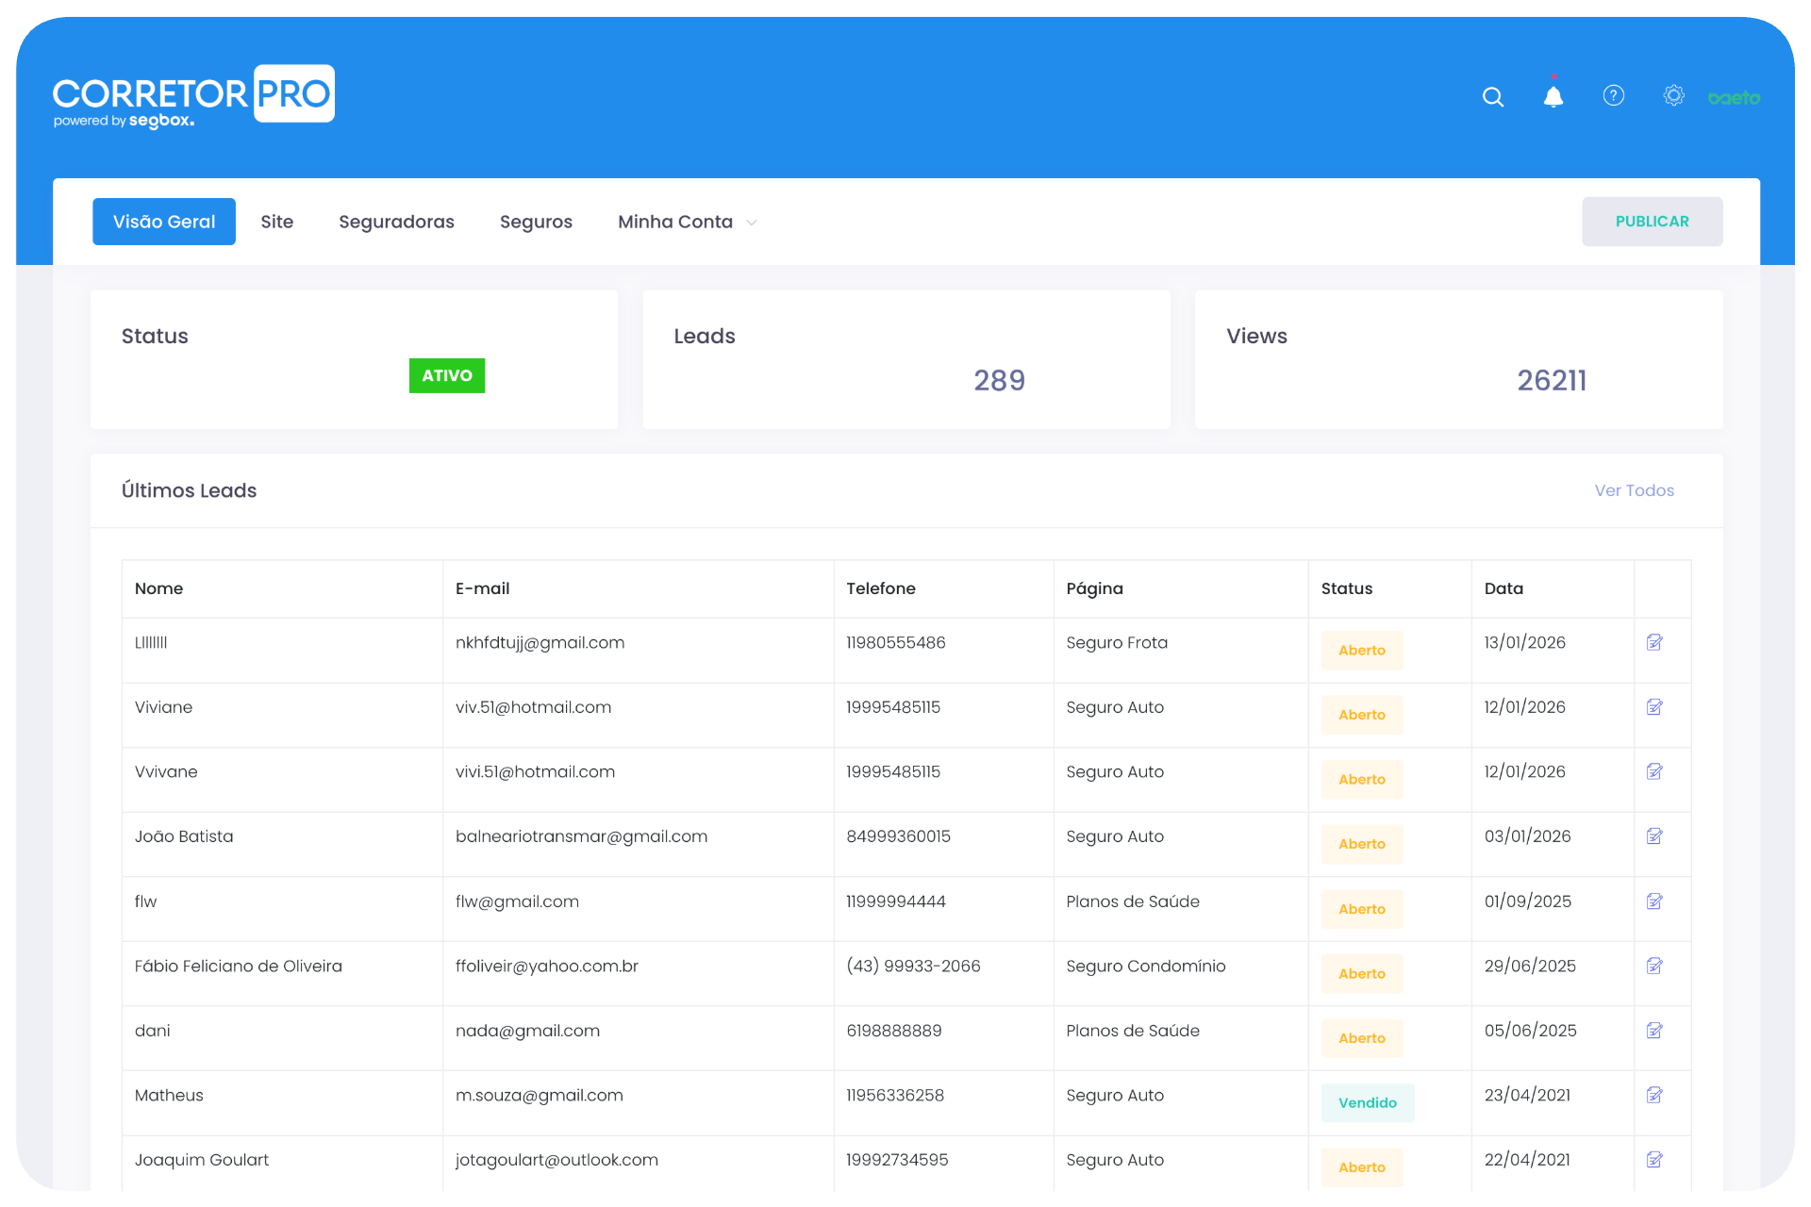The width and height of the screenshot is (1811, 1207).
Task: Click the Ver Todos link
Action: pos(1634,490)
